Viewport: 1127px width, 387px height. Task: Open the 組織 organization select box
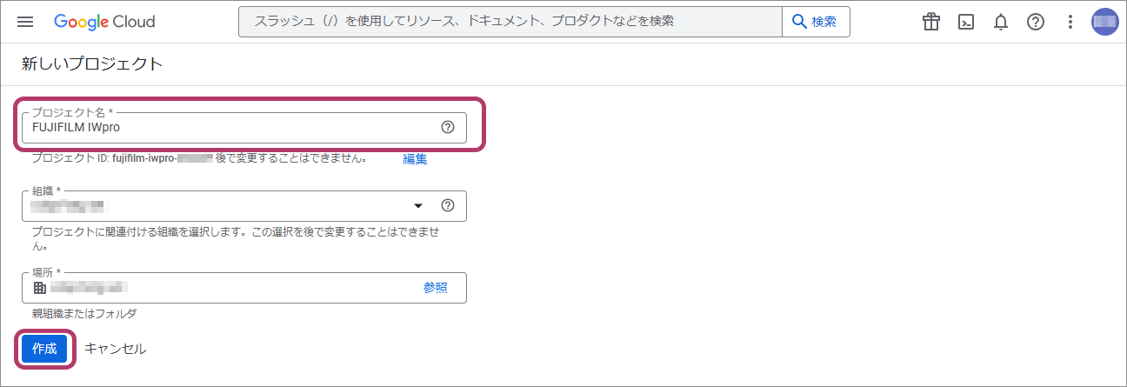[217, 206]
